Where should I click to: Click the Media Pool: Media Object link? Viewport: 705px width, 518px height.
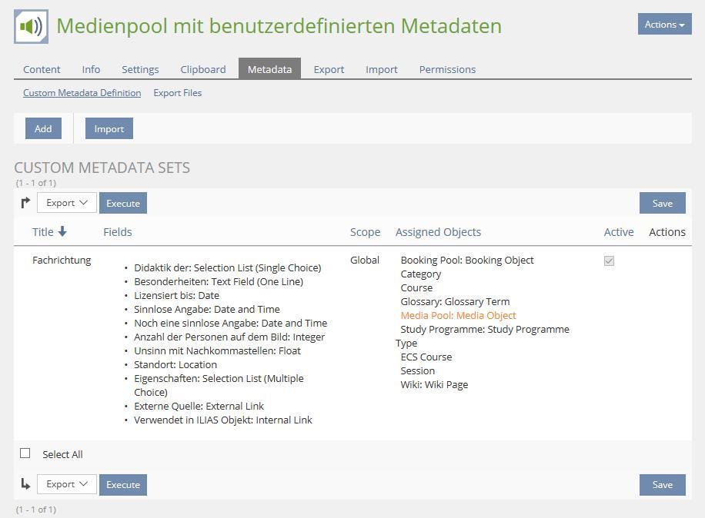tap(458, 315)
